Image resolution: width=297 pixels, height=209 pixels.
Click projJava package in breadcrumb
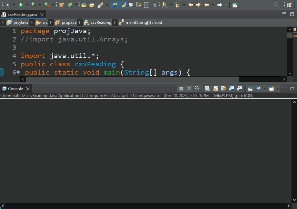coord(66,22)
